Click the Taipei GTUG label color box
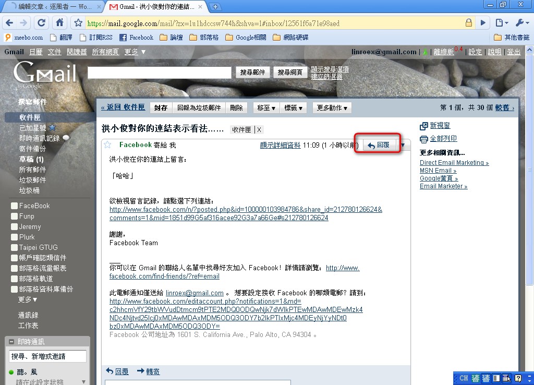The height and width of the screenshot is (385, 534). coord(14,248)
